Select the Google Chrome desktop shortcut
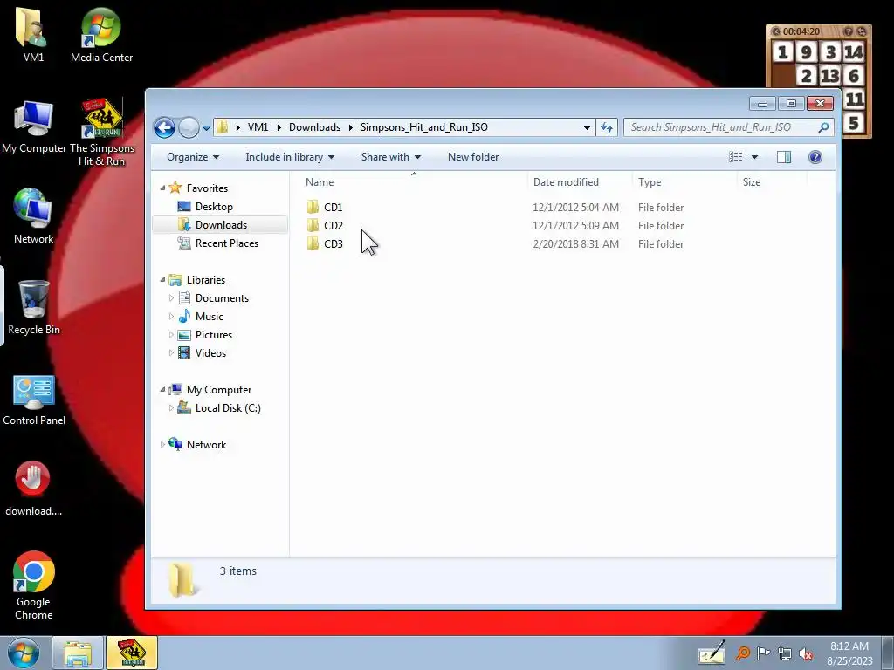The height and width of the screenshot is (670, 894). tap(34, 585)
